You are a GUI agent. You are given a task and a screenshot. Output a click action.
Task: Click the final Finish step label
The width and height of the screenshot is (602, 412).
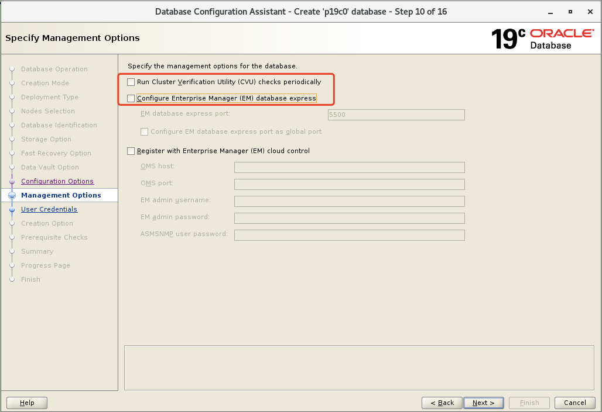(30, 279)
